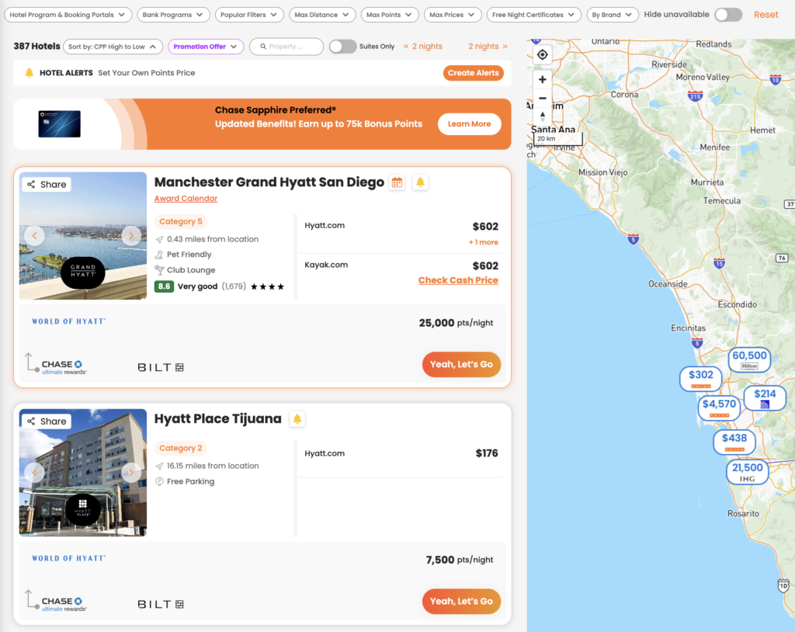Click Create Alerts button
Image resolution: width=795 pixels, height=632 pixels.
click(x=473, y=73)
